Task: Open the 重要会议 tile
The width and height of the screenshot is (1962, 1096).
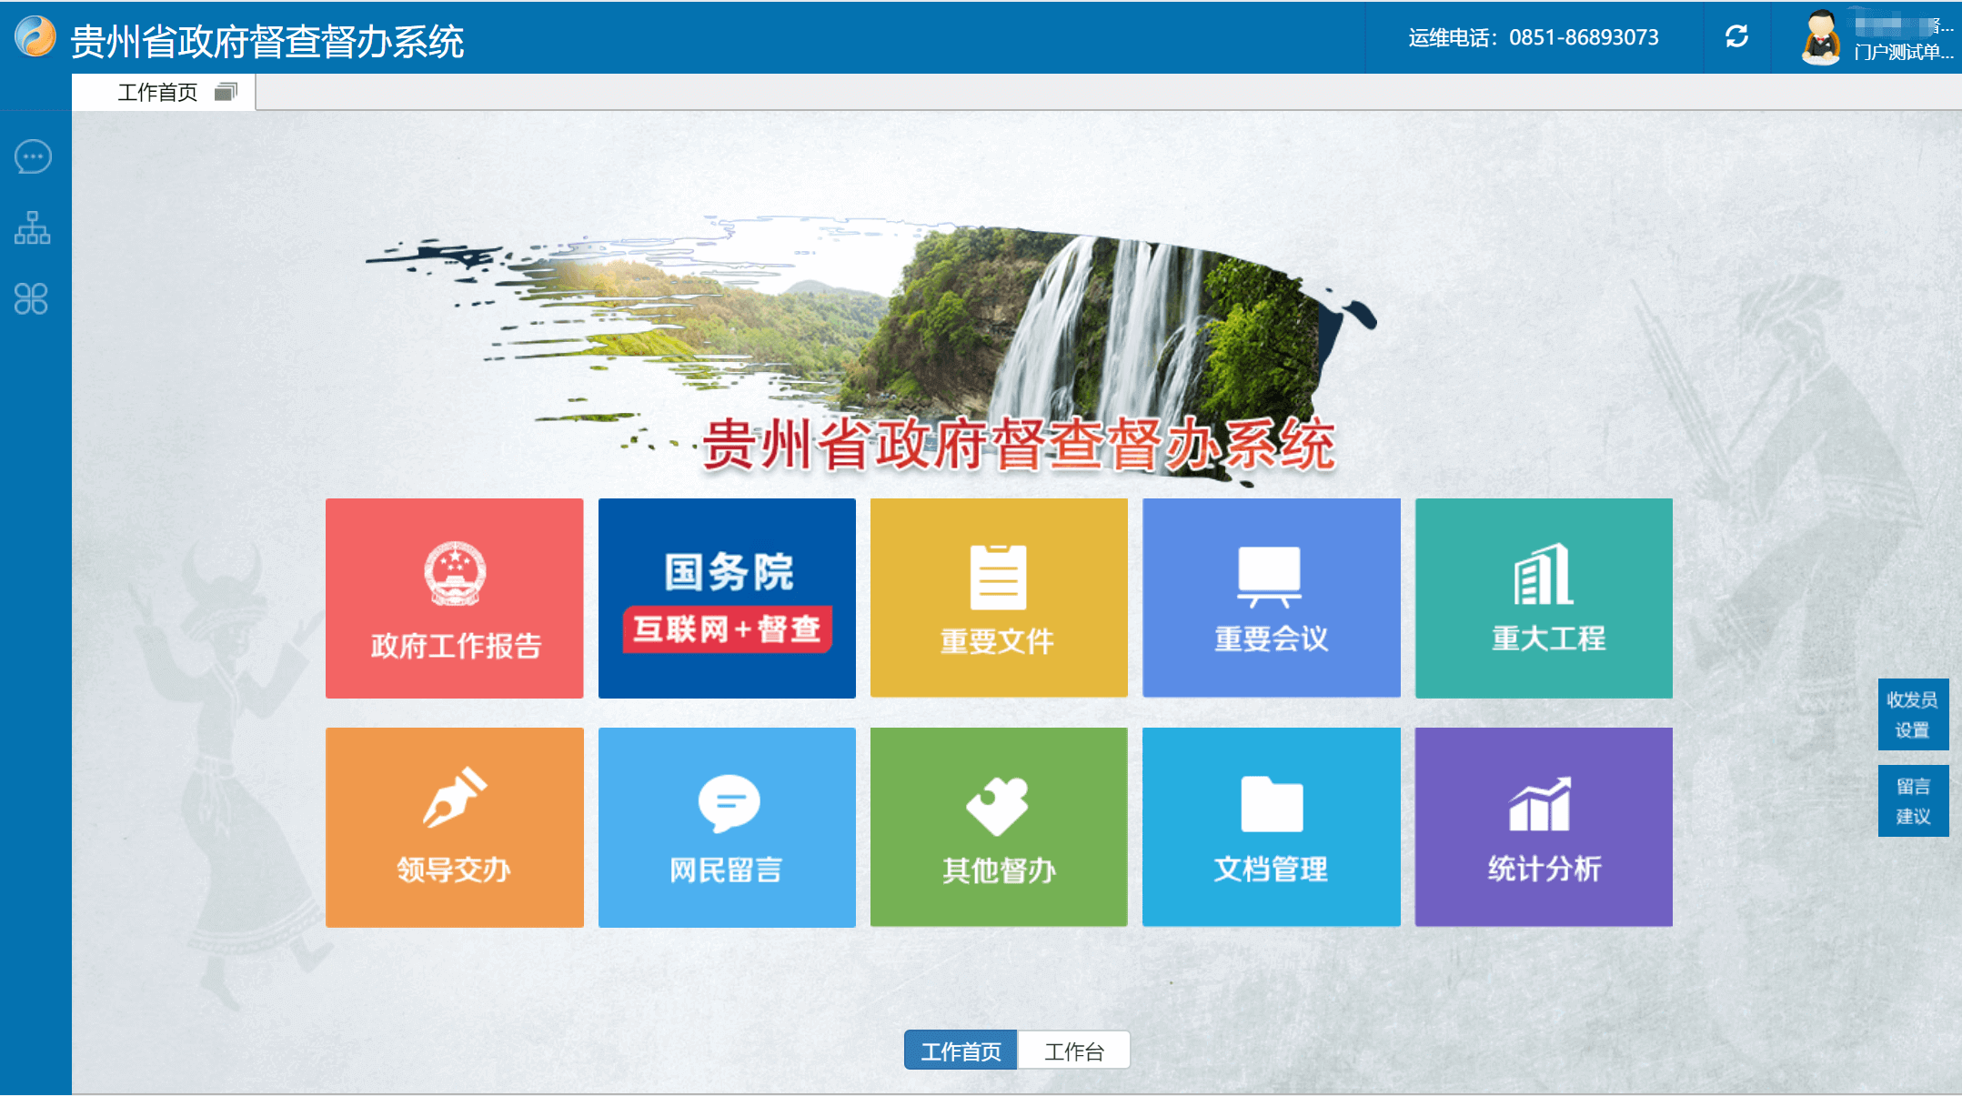Action: [x=1271, y=598]
